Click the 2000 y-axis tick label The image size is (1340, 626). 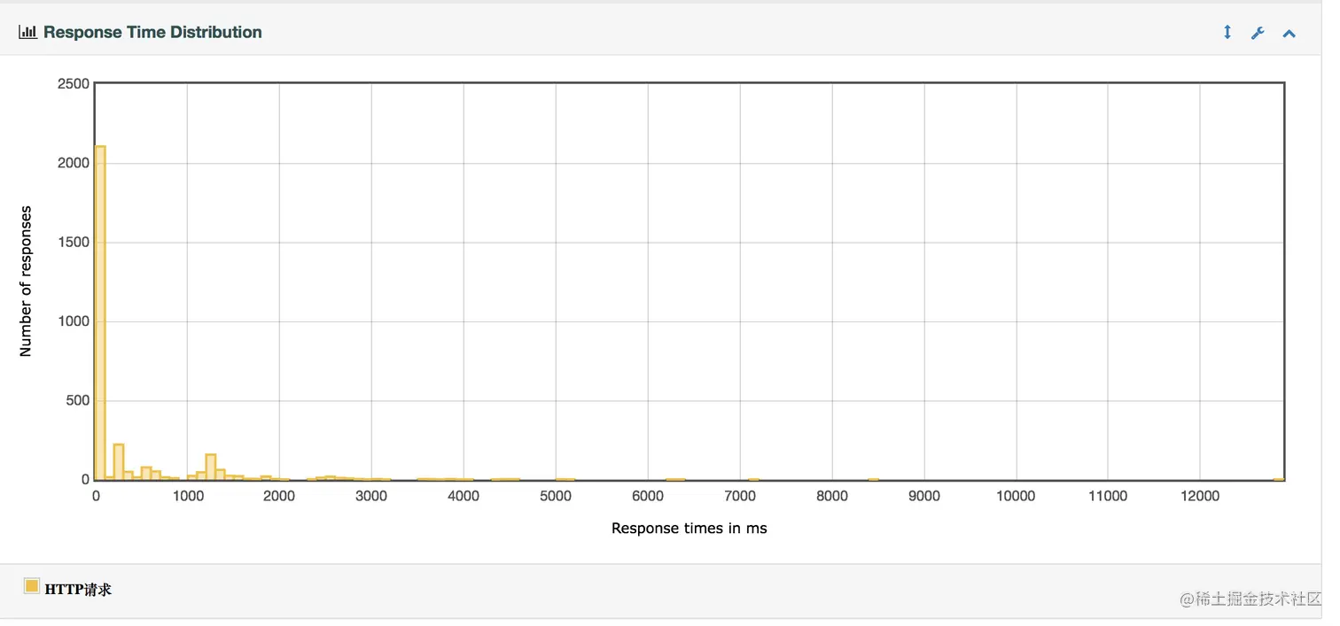point(74,163)
